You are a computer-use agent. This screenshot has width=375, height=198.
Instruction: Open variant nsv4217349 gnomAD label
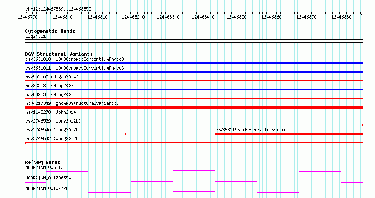[72, 103]
